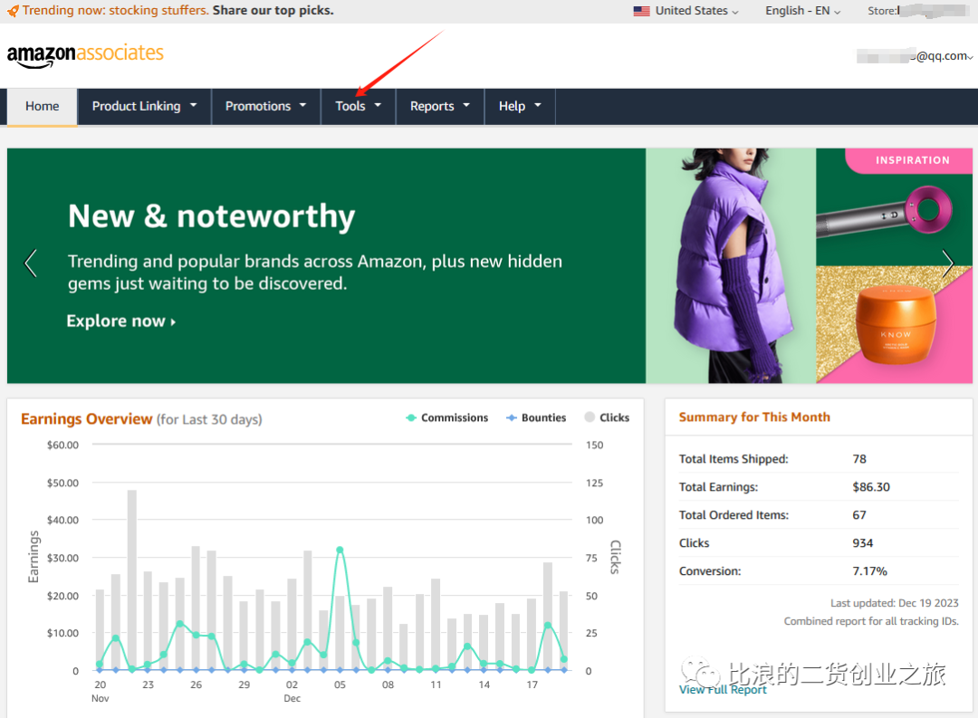Expand the Promotions menu

tap(265, 106)
